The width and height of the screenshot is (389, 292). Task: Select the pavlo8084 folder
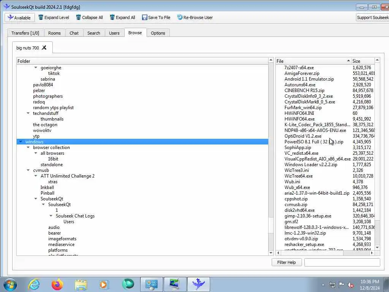coord(43,85)
